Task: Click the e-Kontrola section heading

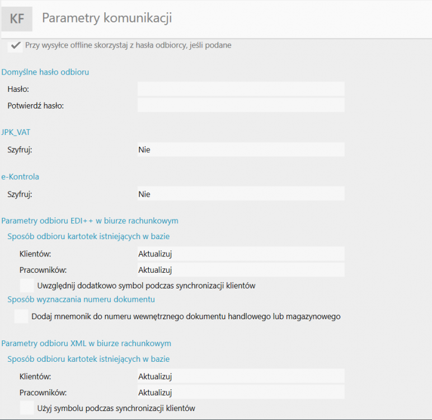Action: 20,176
